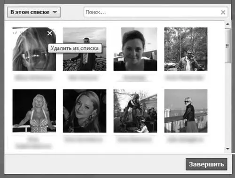Viewport: 235px width, 178px height.
Task: Select the short-haired woman selfie thumbnail
Action: [x=135, y=49]
